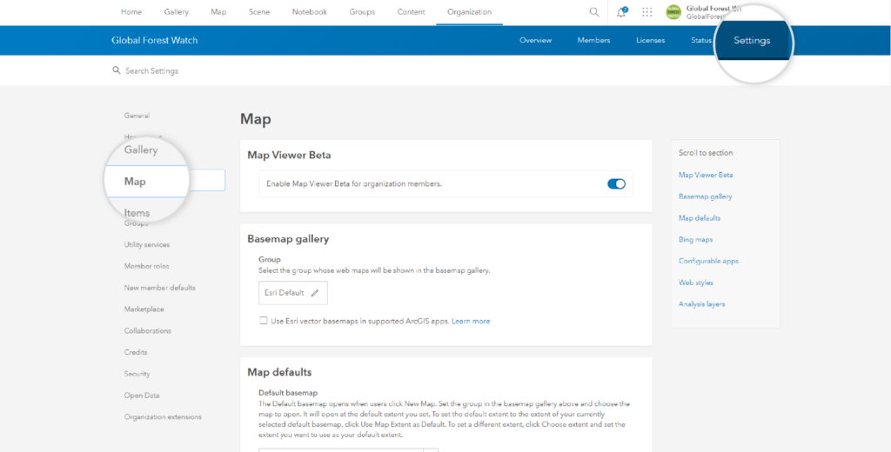Go to the Home tab
This screenshot has height=452, width=891.
point(131,12)
